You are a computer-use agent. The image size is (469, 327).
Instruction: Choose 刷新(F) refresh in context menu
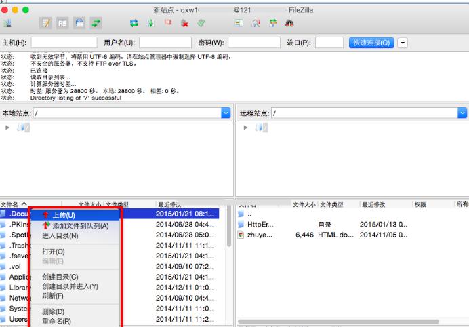(75, 296)
